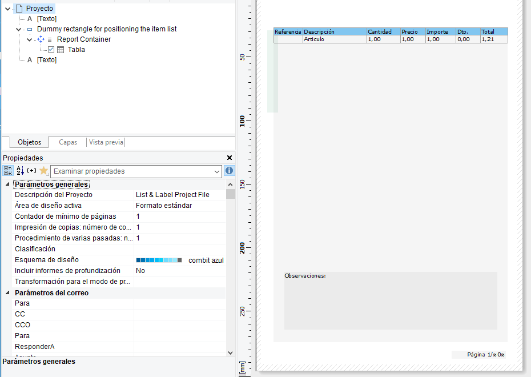The height and width of the screenshot is (377, 531).
Task: Collapse the Dummy rectangle tree node
Action: tap(19, 29)
